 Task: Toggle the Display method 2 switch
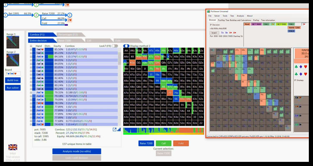(126, 46)
